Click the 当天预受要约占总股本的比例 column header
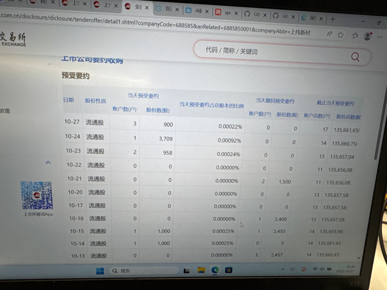The height and width of the screenshot is (290, 387). (212, 105)
